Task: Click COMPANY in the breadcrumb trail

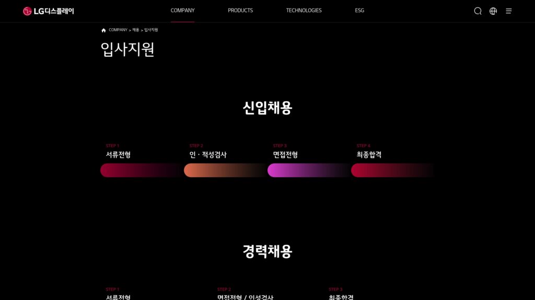Action: click(118, 30)
